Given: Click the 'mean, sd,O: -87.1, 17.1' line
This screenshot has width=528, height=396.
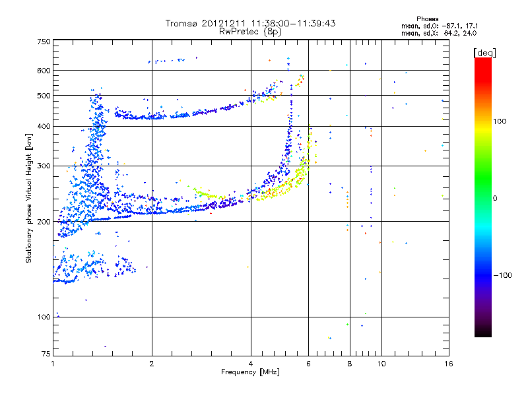Looking at the screenshot, I should point(439,26).
